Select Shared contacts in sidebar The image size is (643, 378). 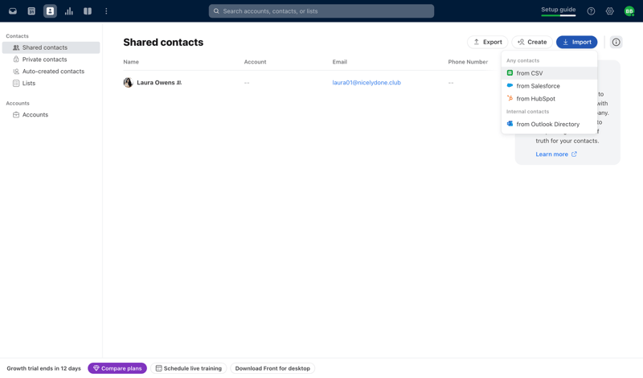[51, 47]
